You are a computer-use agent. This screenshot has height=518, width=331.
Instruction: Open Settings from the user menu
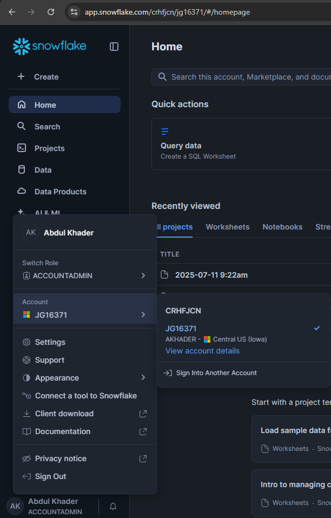tap(50, 342)
